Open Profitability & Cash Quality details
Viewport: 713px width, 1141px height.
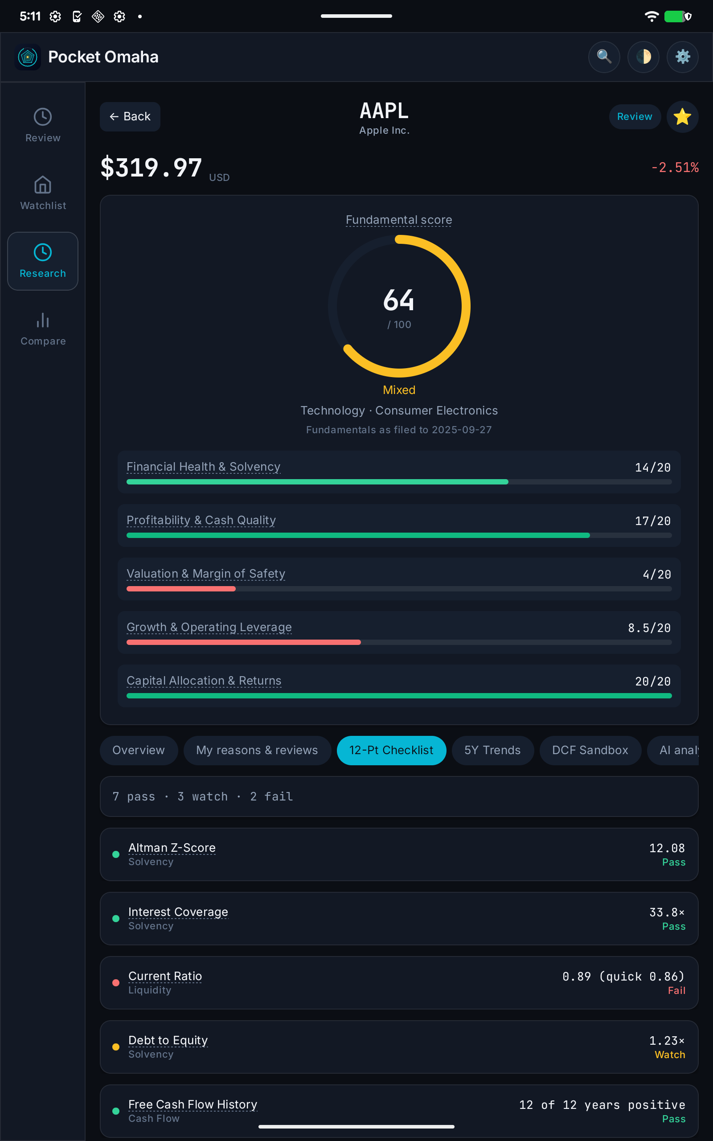click(x=399, y=525)
